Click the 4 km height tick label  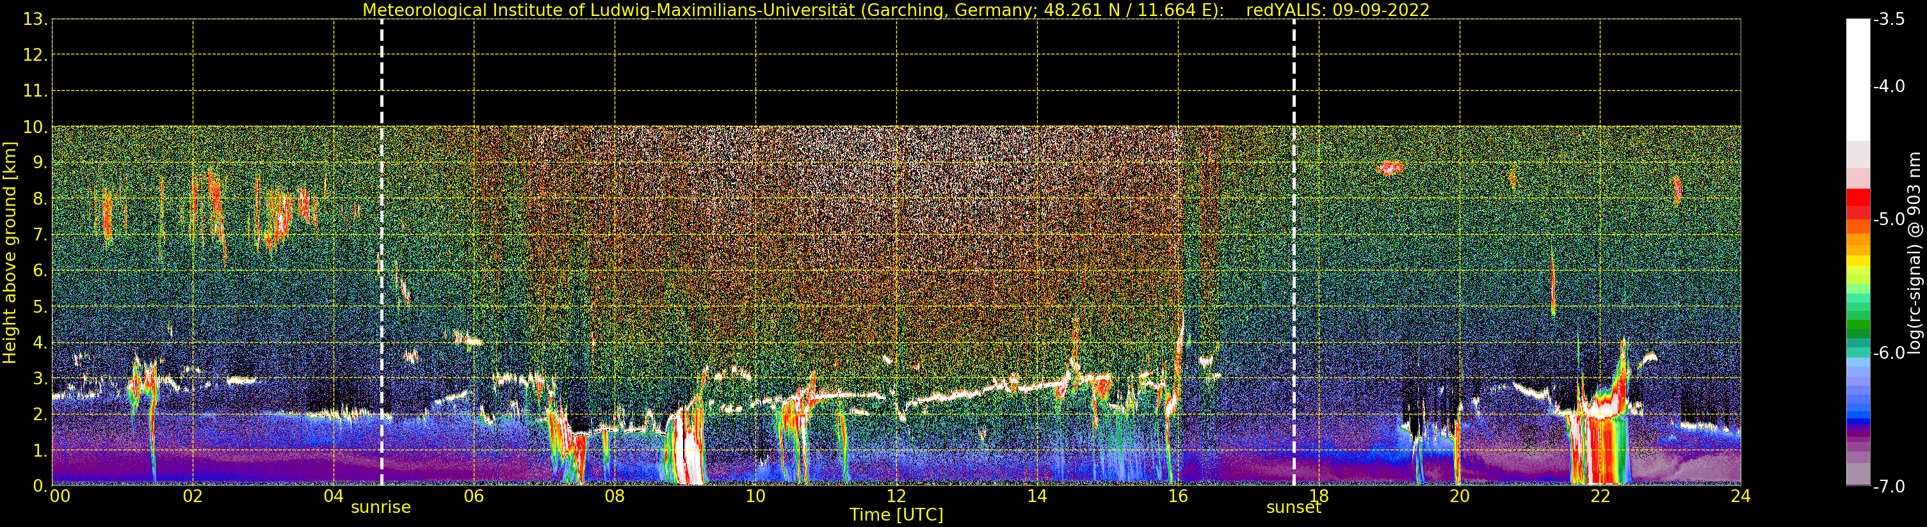click(x=40, y=342)
